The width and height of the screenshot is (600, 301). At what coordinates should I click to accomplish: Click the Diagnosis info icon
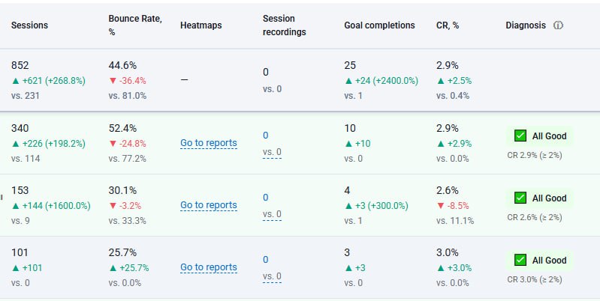pyautogui.click(x=558, y=25)
